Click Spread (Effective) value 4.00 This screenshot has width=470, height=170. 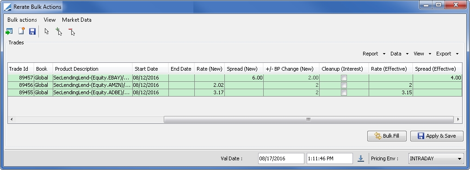pos(437,78)
